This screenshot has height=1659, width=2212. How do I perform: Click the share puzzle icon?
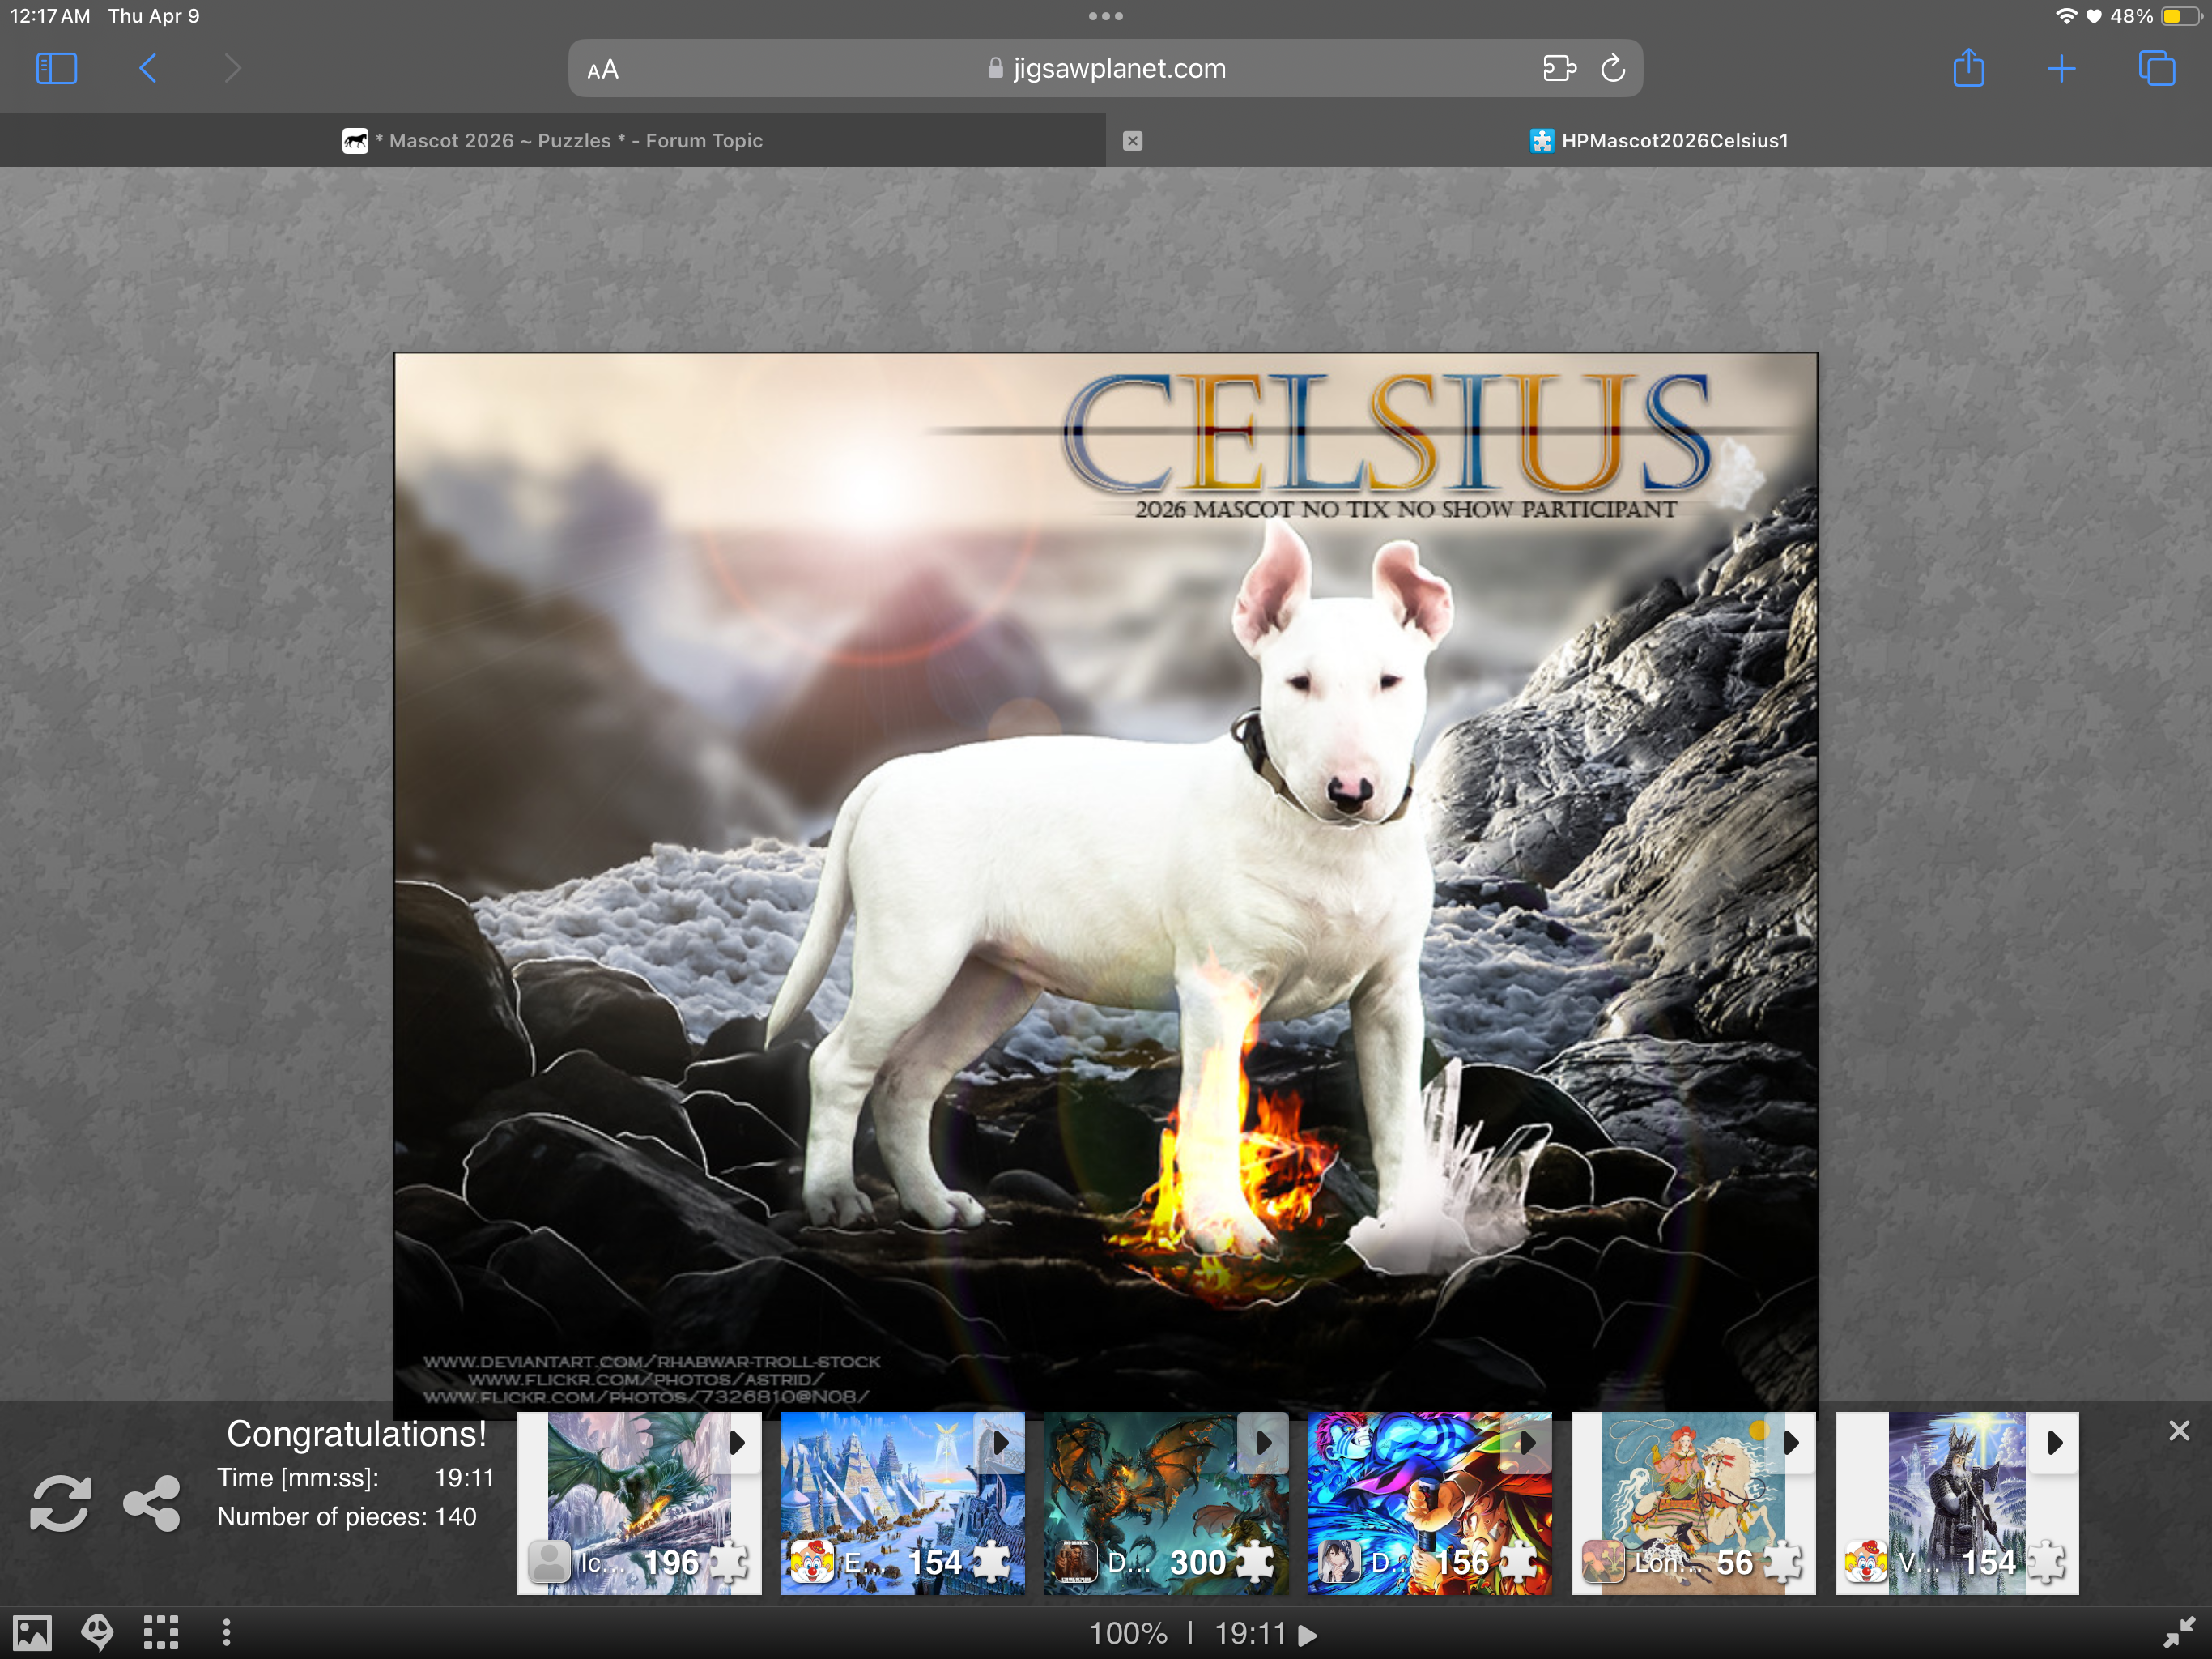(152, 1503)
